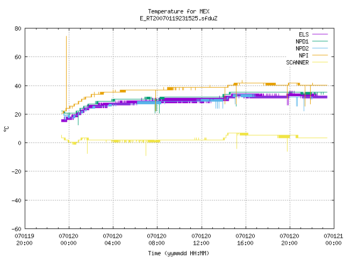This screenshot has height=258, width=344.
Task: Click the y-axis tick label '80'
Action: click(18, 28)
